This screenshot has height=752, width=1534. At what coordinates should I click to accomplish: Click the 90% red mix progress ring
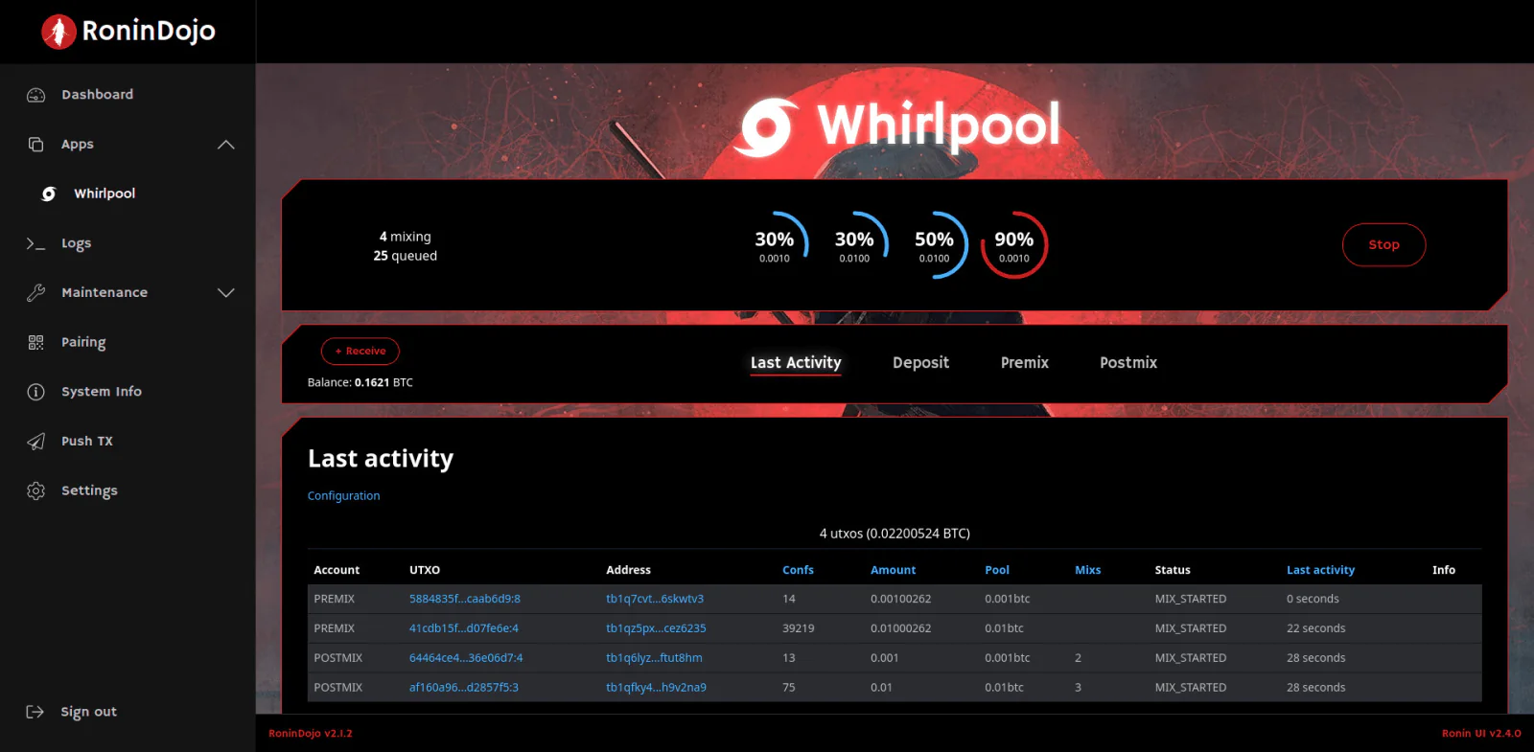[x=1014, y=245]
